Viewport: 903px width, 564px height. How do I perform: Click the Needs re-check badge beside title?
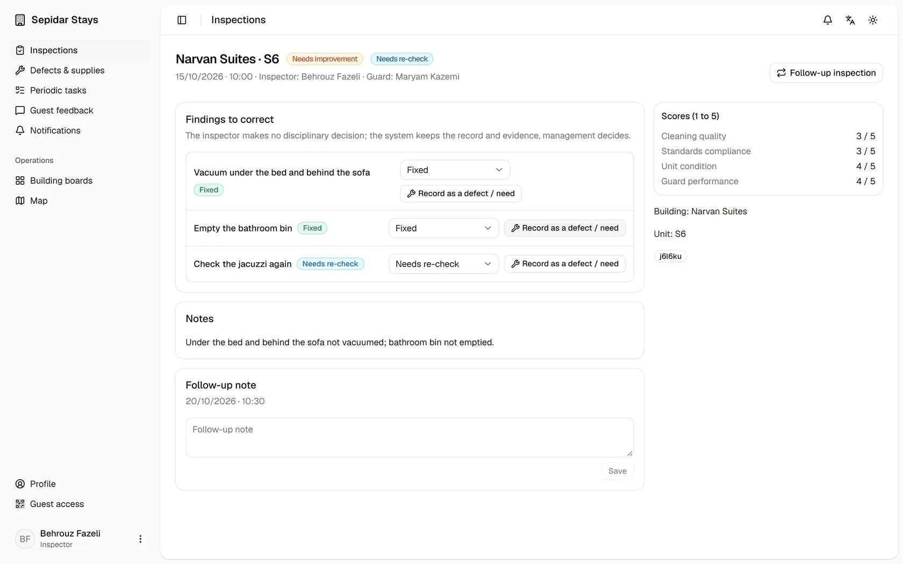402,59
